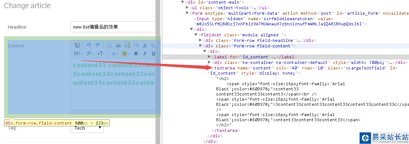Image resolution: width=409 pixels, height=144 pixels.
Task: Select the closing </h2>" text line
Action: pos(224,125)
